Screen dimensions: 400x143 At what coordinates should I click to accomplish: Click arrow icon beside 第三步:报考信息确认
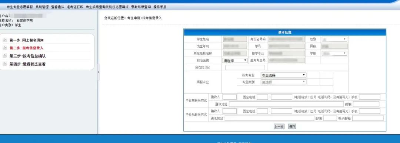[5, 56]
